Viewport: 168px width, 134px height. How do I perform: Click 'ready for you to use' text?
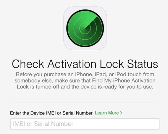coord(128,87)
